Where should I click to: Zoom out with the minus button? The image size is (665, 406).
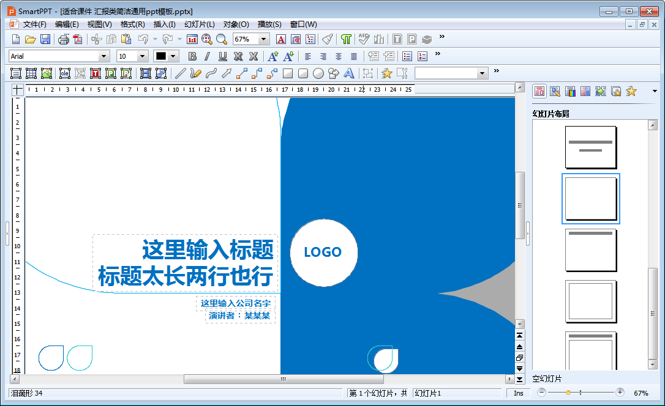541,393
